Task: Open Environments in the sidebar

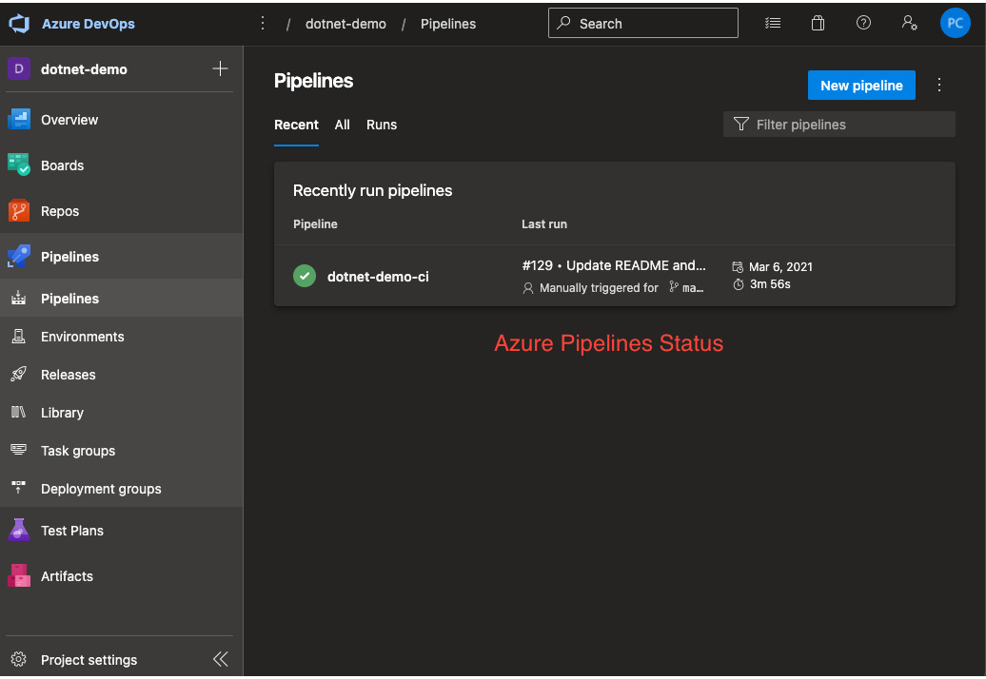Action: pyautogui.click(x=122, y=337)
